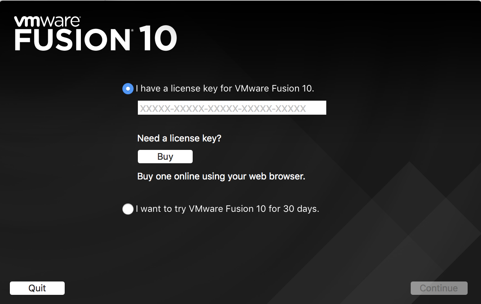The height and width of the screenshot is (304, 481).
Task: Click the "I want to try VMware Fusion 10 for 30 days" label
Action: (x=227, y=209)
